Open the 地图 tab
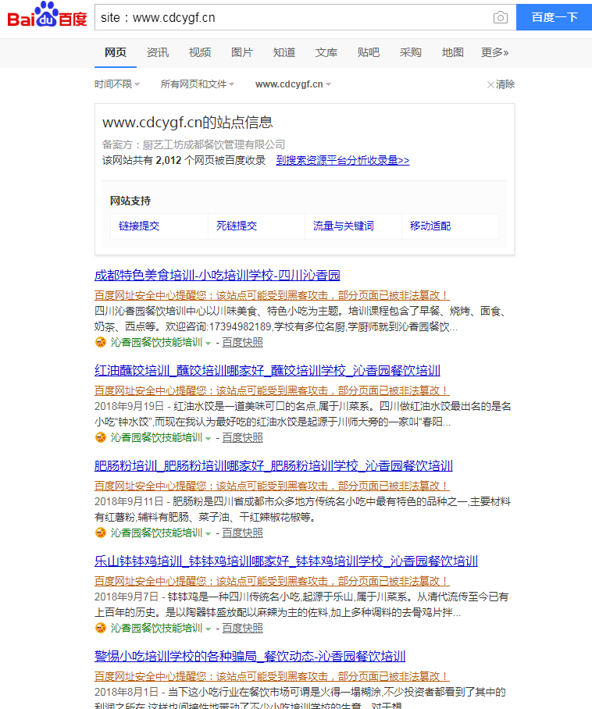This screenshot has height=709, width=592. click(x=453, y=52)
